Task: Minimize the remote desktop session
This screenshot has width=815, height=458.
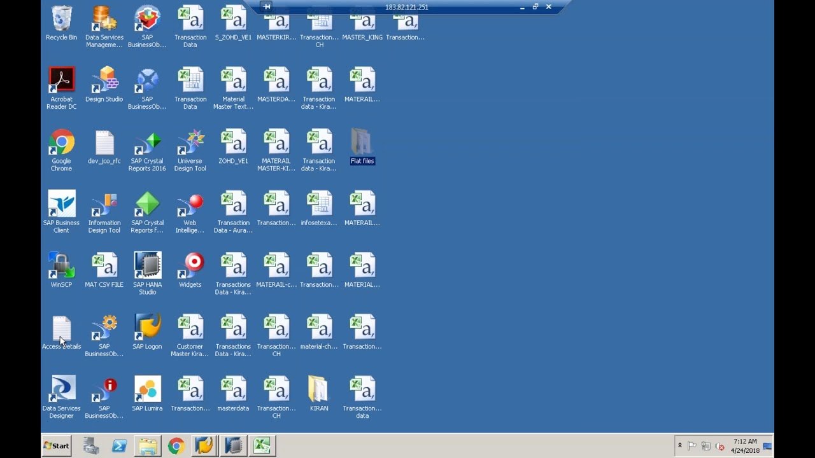Action: pos(522,7)
